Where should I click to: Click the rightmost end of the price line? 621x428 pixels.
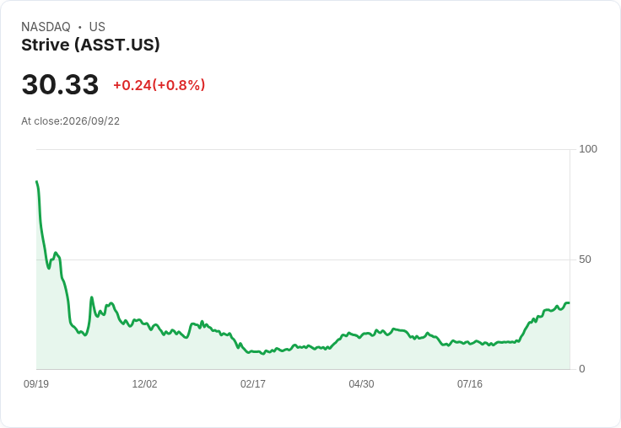point(569,303)
